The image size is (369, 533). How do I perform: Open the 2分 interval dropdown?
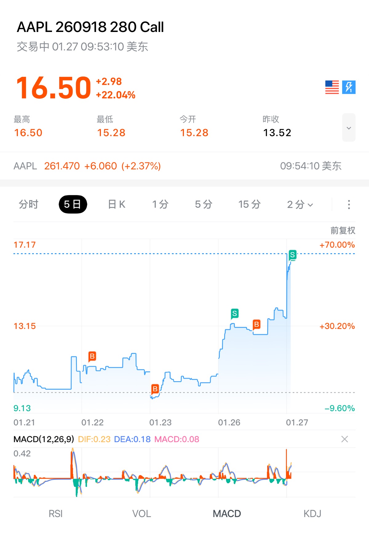click(300, 204)
